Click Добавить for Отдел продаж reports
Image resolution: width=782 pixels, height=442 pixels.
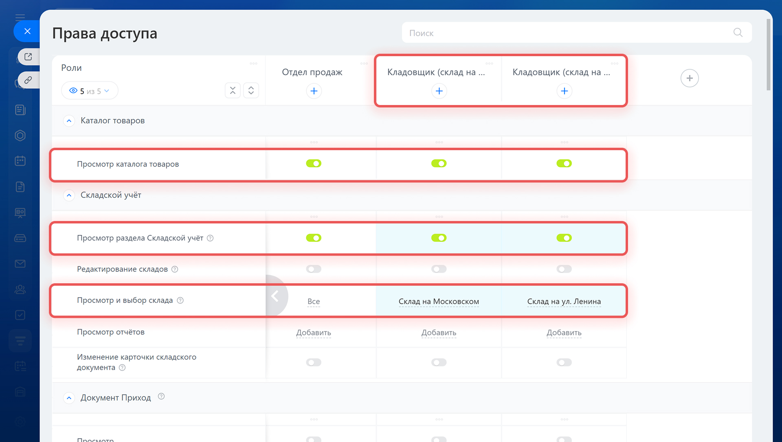coord(314,333)
